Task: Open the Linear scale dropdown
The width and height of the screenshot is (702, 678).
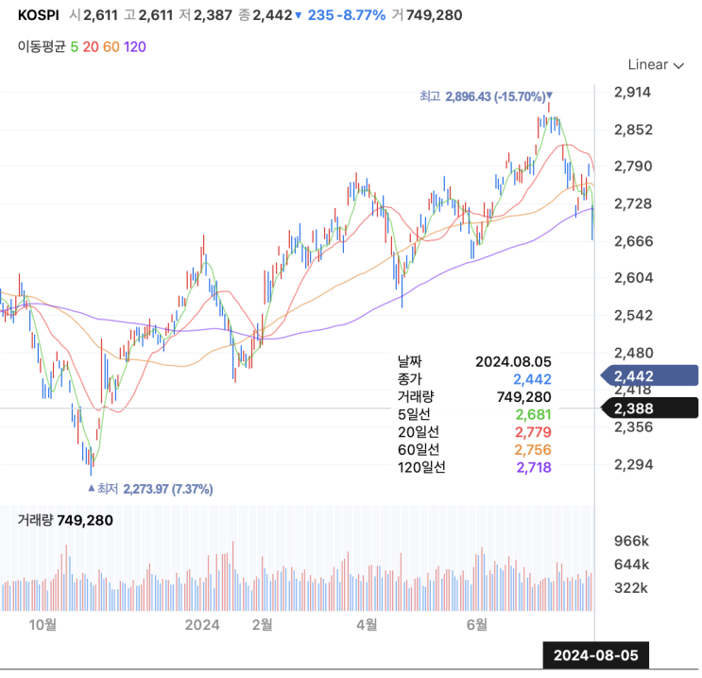Action: pos(656,65)
